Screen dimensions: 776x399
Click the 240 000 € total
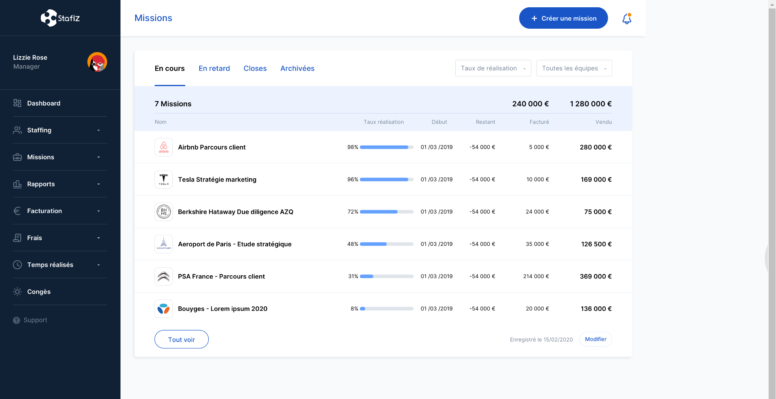click(531, 104)
